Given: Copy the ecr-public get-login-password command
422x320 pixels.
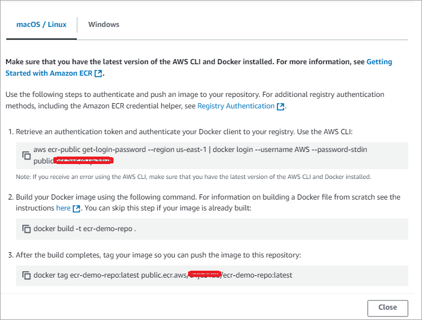Looking at the screenshot, I should point(26,155).
